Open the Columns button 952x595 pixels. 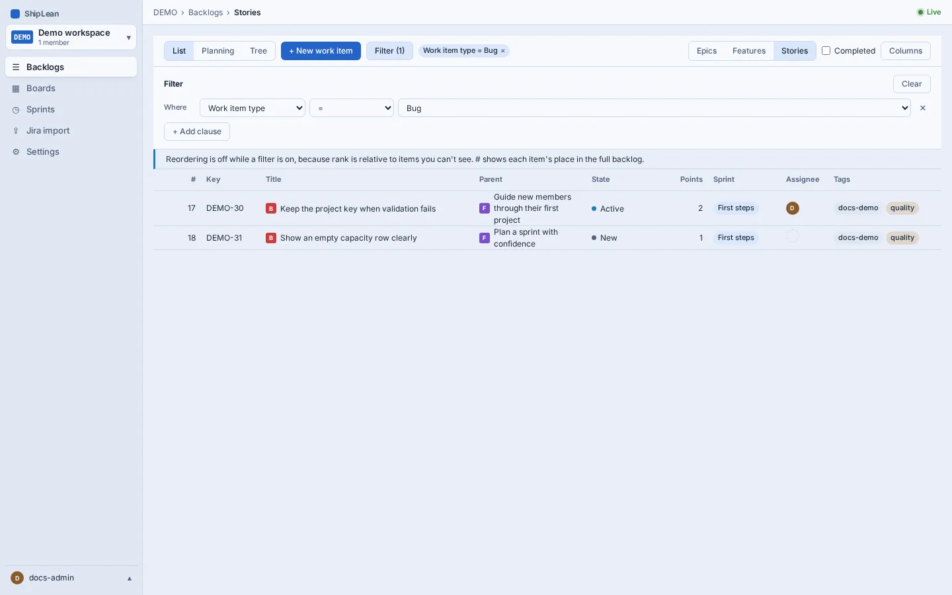tap(906, 51)
